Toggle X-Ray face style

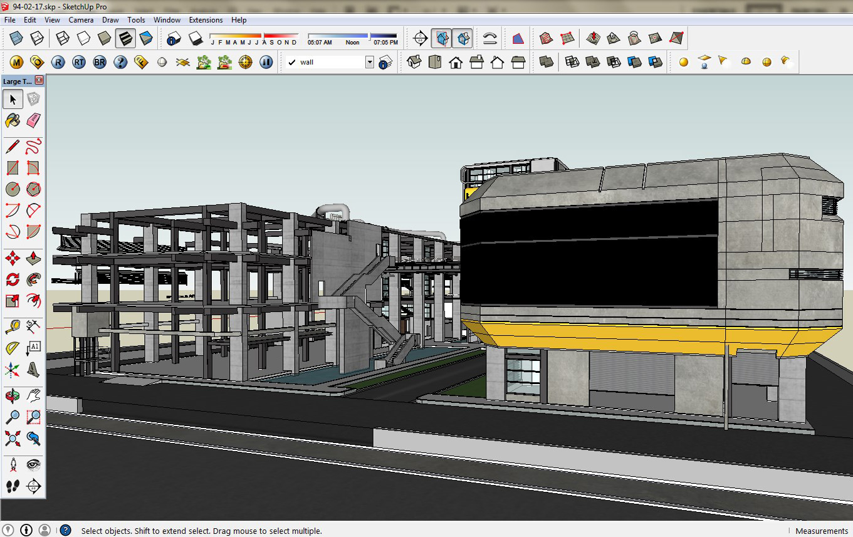pyautogui.click(x=16, y=38)
